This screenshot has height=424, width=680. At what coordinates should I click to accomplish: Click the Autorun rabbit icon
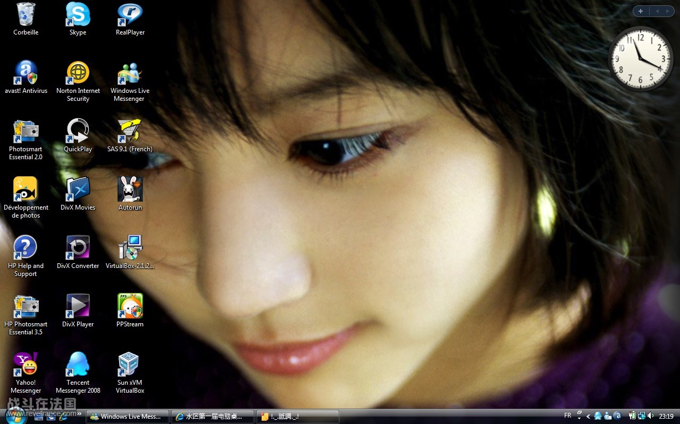(130, 194)
